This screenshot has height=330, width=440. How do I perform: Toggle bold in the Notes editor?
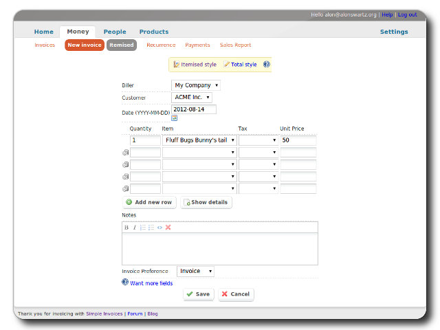126,228
